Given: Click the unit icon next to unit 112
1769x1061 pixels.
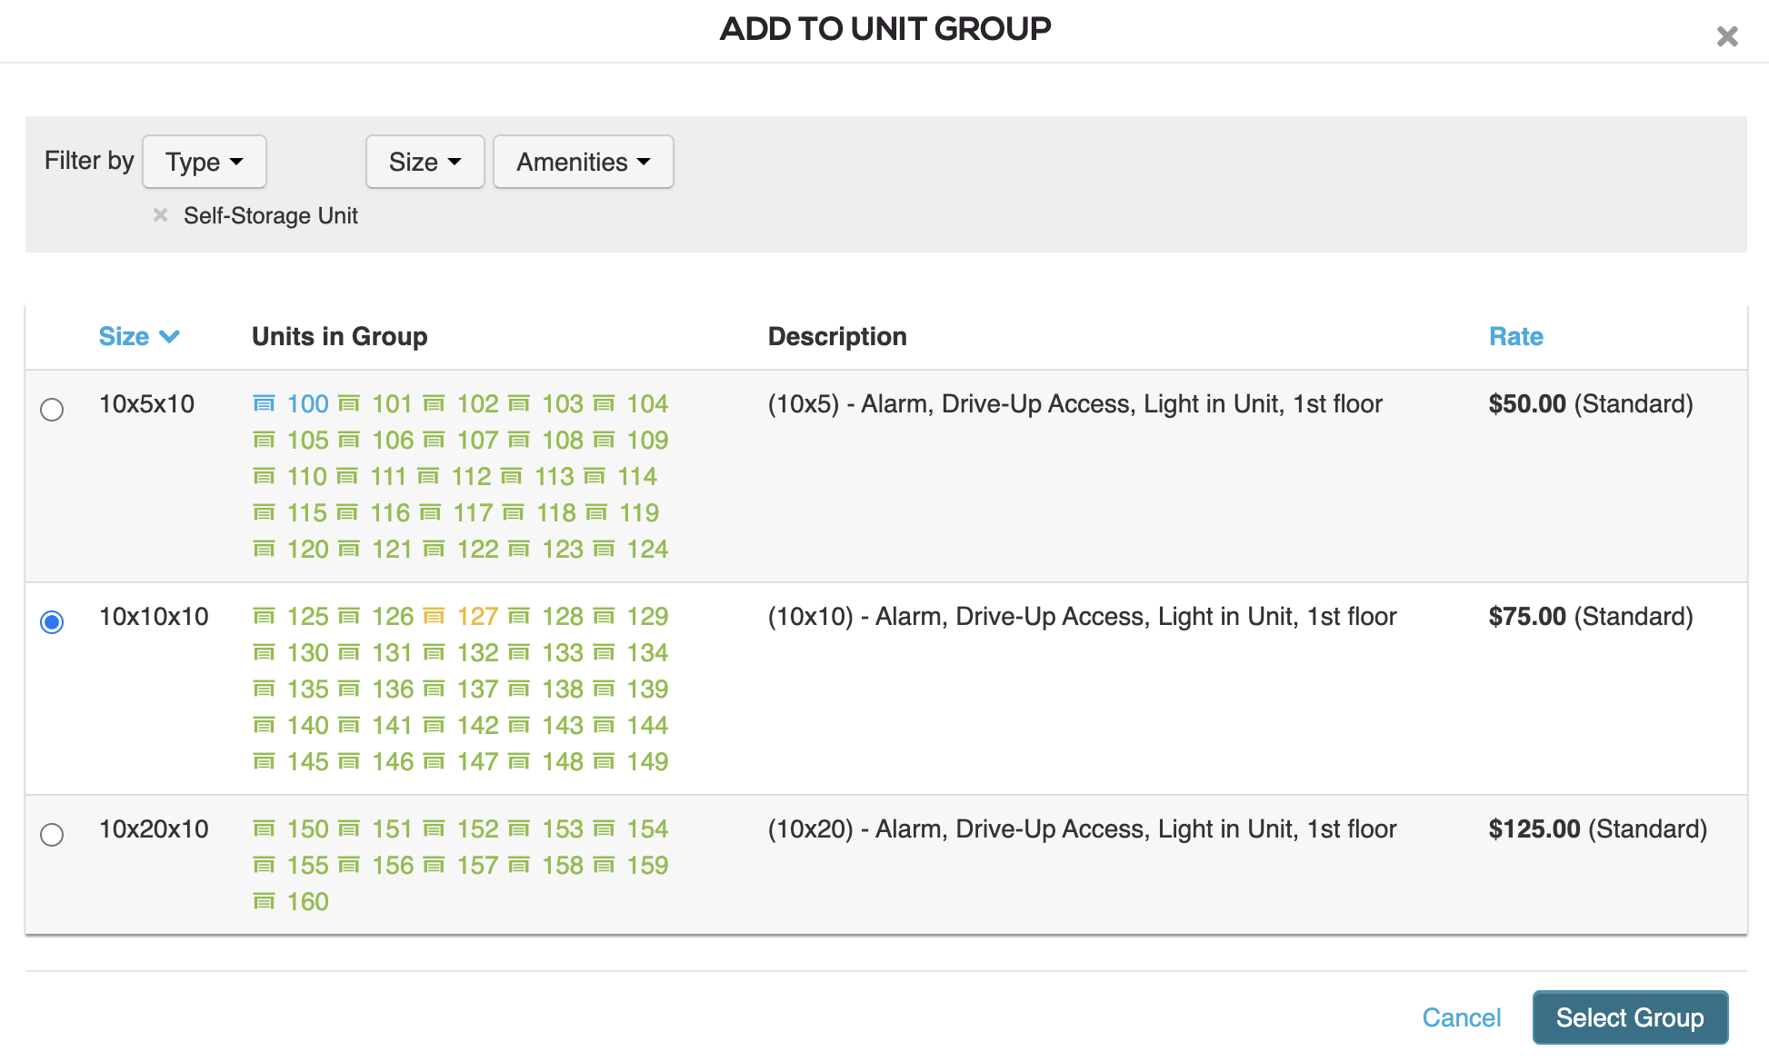Looking at the screenshot, I should [427, 476].
